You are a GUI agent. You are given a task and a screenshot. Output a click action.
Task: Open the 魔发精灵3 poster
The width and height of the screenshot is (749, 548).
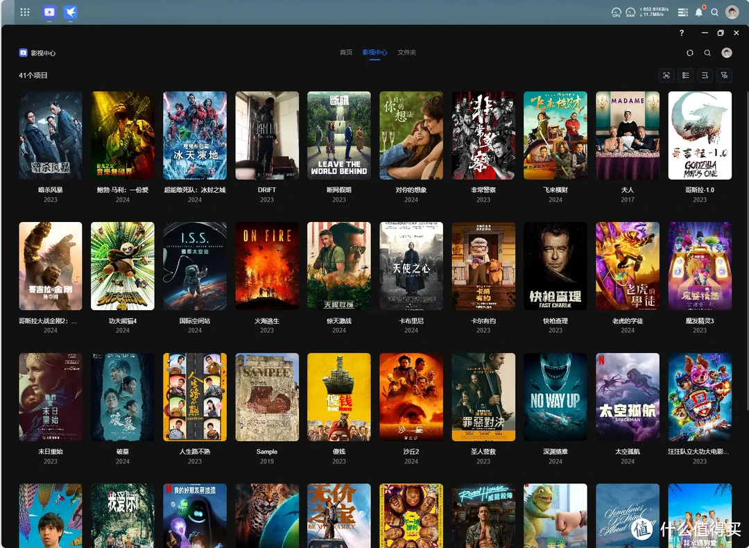coord(700,266)
